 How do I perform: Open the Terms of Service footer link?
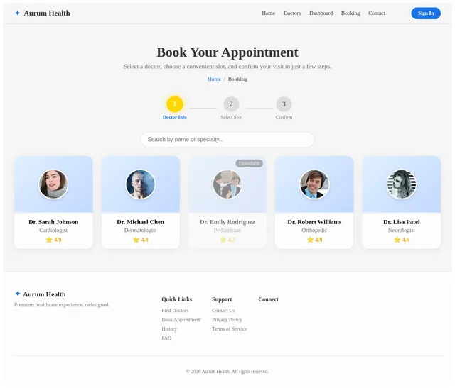click(x=229, y=329)
